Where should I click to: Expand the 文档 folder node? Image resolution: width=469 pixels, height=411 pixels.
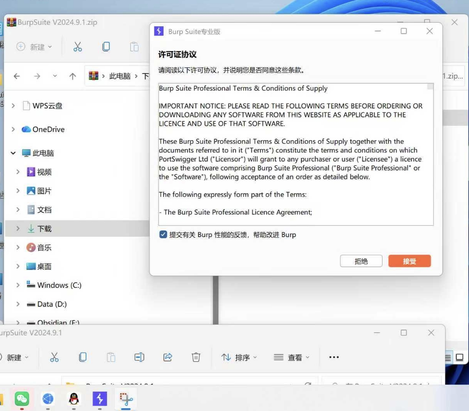pos(18,210)
